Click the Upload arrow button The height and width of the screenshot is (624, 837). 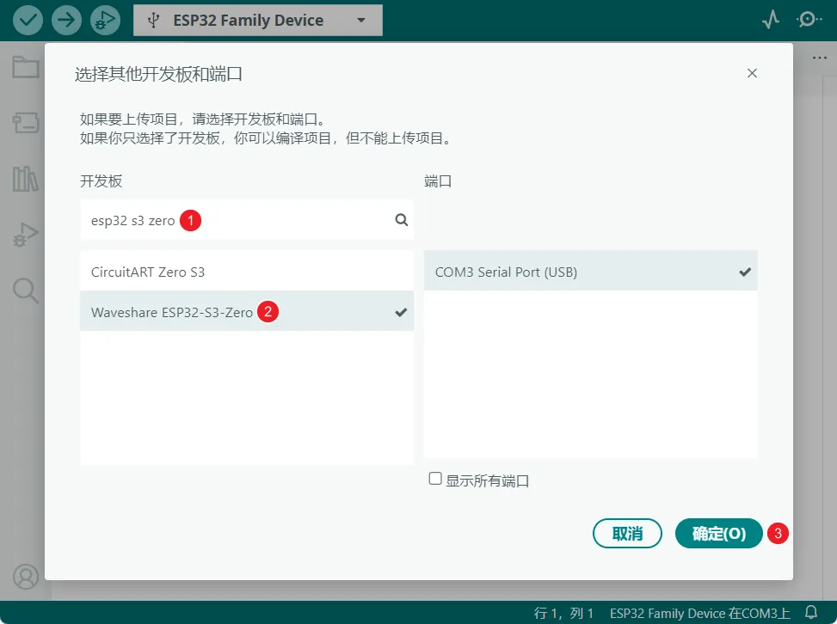[x=66, y=21]
